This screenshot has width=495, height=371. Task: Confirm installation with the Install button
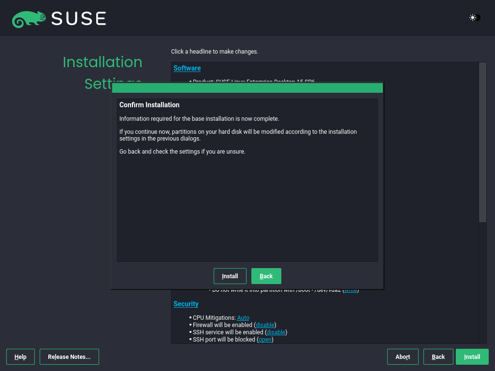[230, 276]
